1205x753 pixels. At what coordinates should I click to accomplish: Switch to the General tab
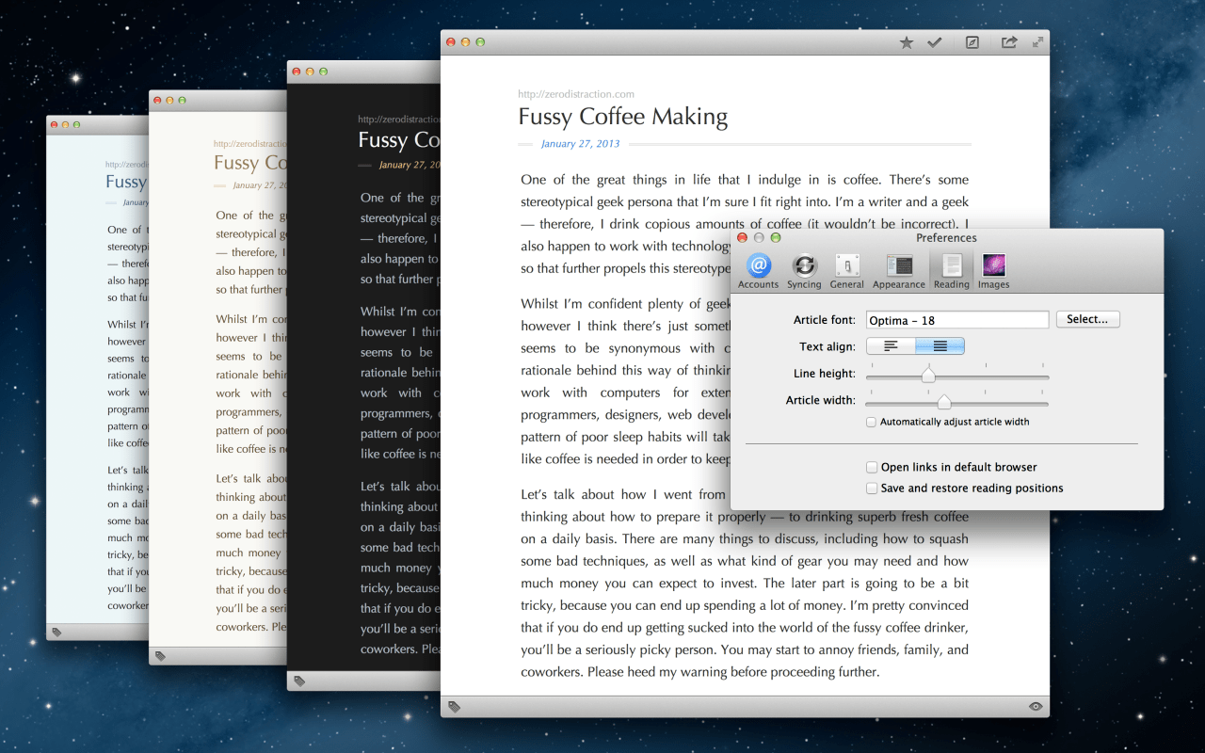click(847, 270)
